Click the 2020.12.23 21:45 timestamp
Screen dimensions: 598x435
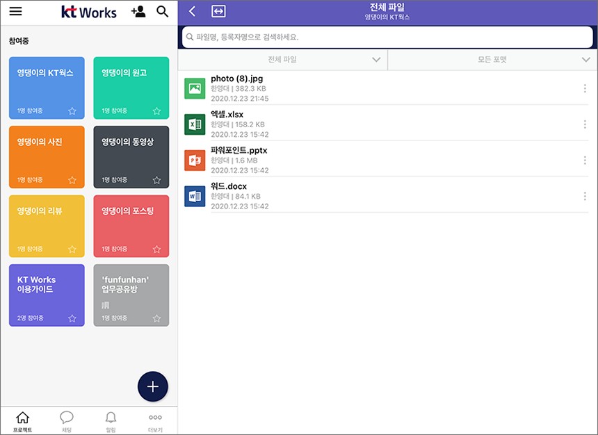tap(240, 99)
